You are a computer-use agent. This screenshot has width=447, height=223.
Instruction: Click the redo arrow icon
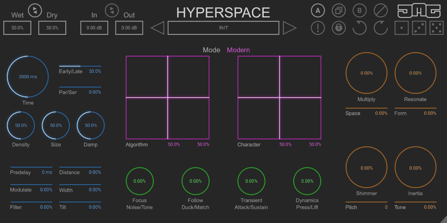(x=380, y=28)
